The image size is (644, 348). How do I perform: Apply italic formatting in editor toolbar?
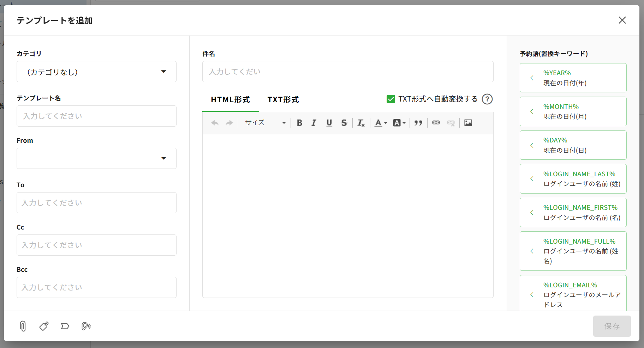tap(314, 123)
